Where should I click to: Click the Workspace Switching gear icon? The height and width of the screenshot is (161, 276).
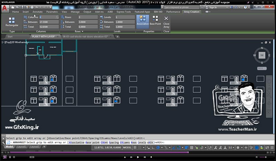[x=238, y=148]
